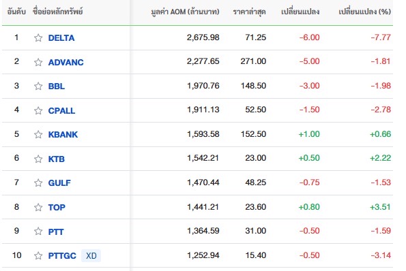This screenshot has width=406, height=271.
Task: Toggle the star next to TOP
Action: click(x=38, y=207)
